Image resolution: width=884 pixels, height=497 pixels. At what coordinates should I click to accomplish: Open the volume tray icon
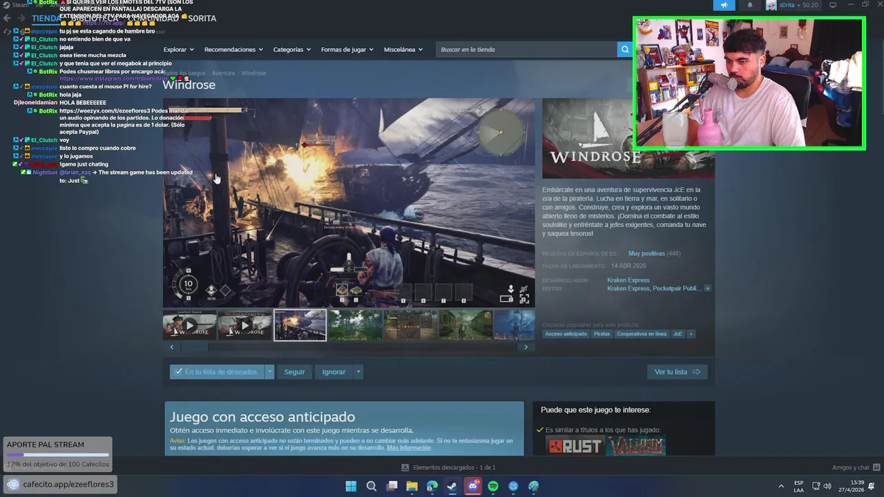coord(827,486)
